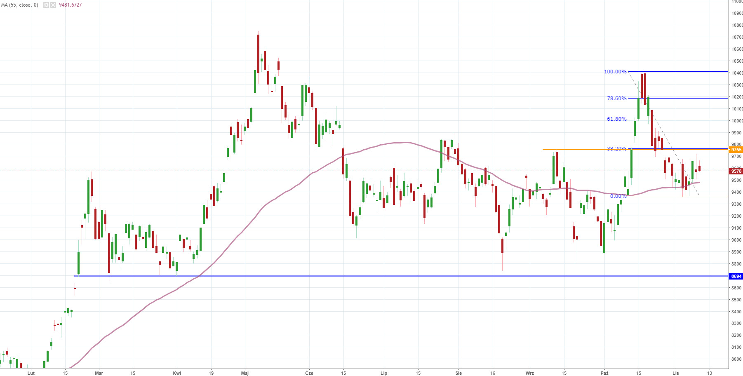This screenshot has height=376, width=743.
Task: Remove the MA indicator with the X
Action: click(53, 5)
